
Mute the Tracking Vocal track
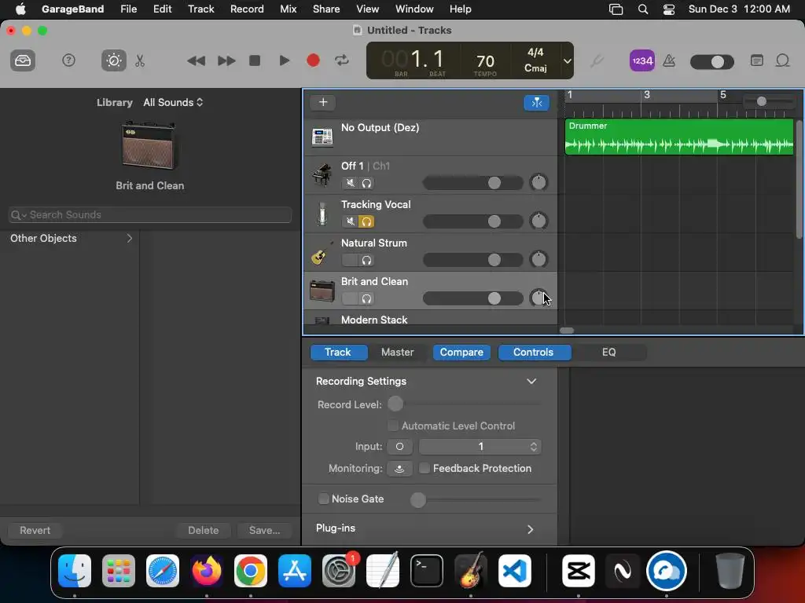(350, 221)
